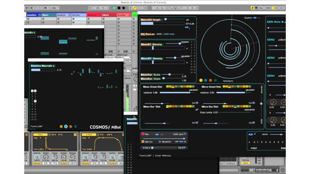Select the orange preset dot under circular display
Image resolution: width=310 pixels, height=174 pixels.
(x=210, y=80)
